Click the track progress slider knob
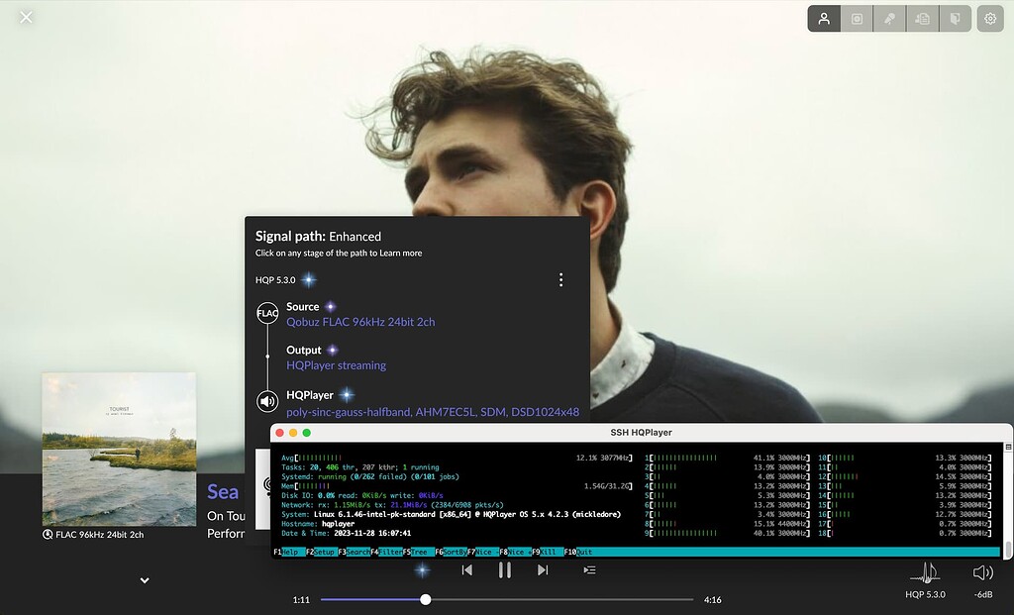 pyautogui.click(x=425, y=599)
